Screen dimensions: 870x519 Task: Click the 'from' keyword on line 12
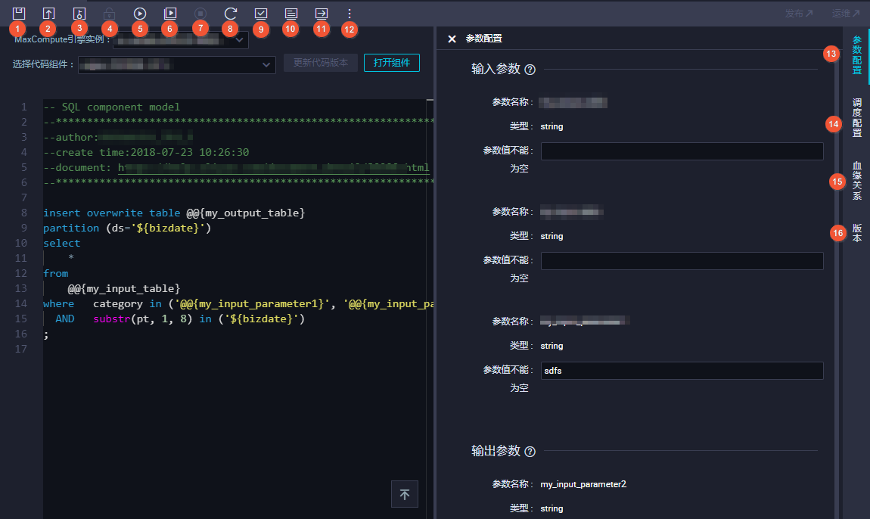coord(55,274)
